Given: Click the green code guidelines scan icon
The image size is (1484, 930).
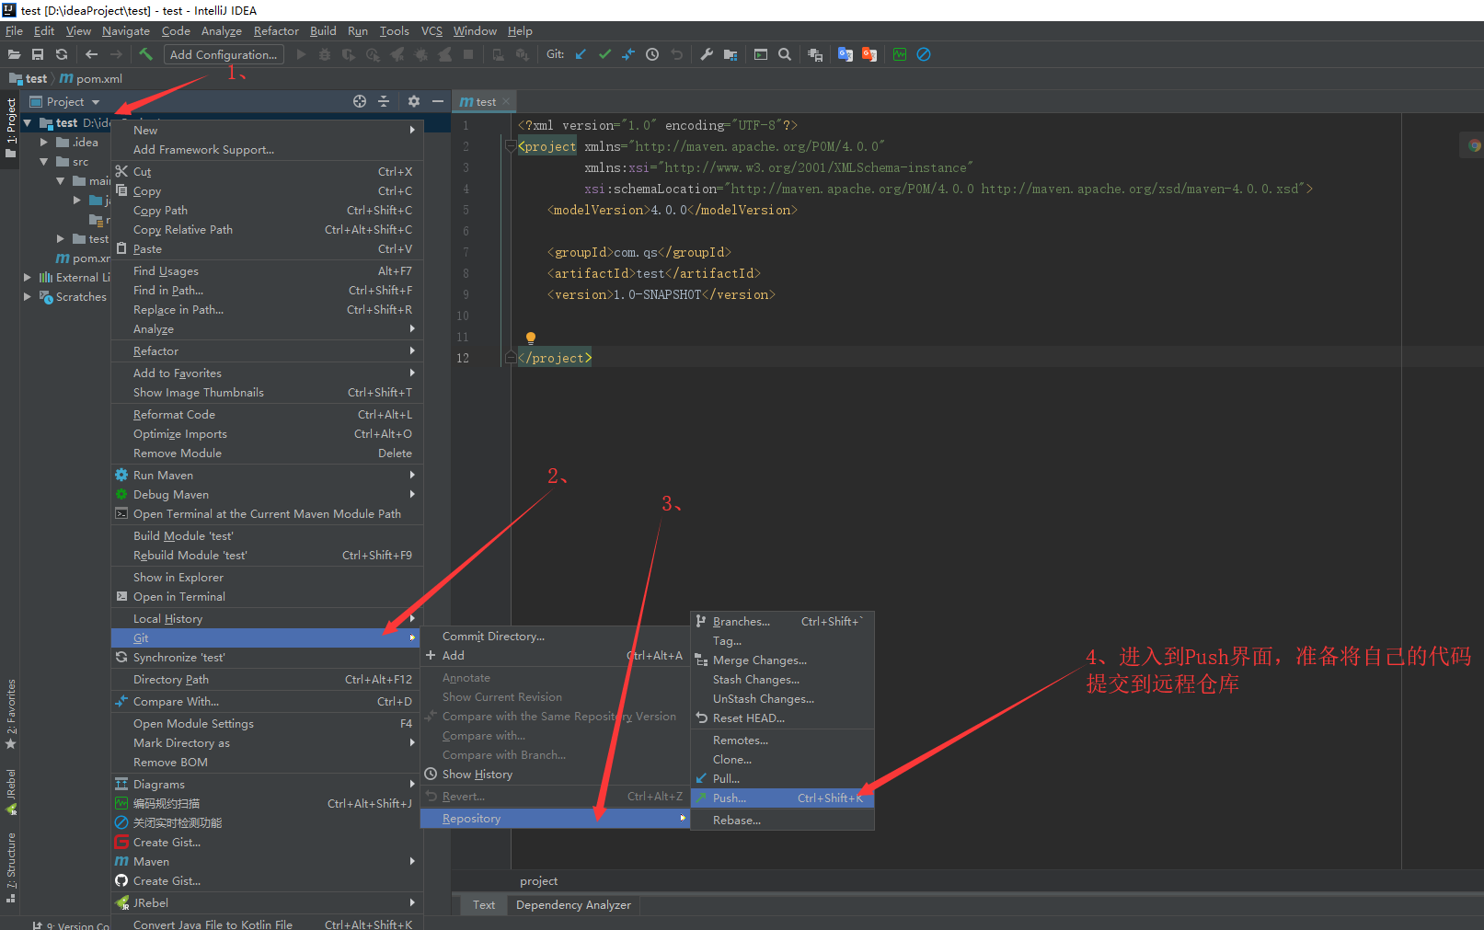Looking at the screenshot, I should click(x=900, y=54).
